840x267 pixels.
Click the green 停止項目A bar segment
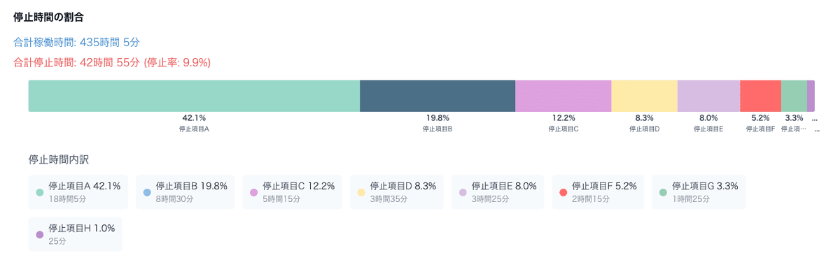point(194,96)
